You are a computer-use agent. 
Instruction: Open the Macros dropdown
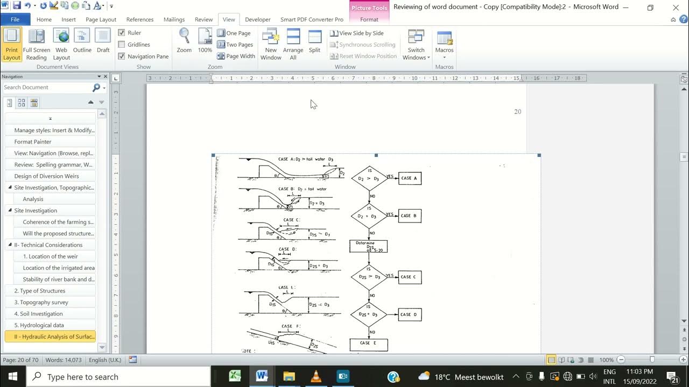pos(444,44)
